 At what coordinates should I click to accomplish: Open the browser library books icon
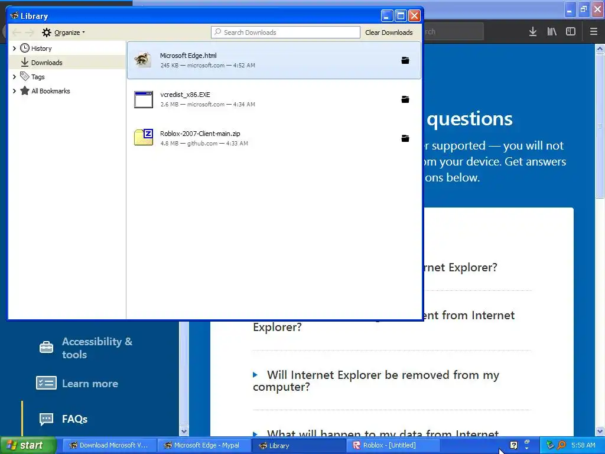tap(552, 32)
